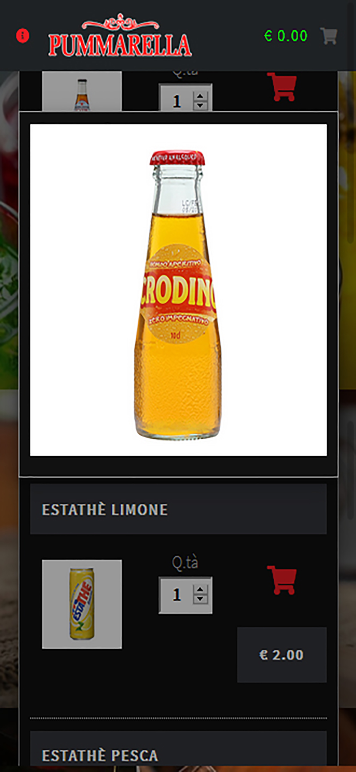The height and width of the screenshot is (772, 356).
Task: Click the top product quantity field
Action: point(185,98)
